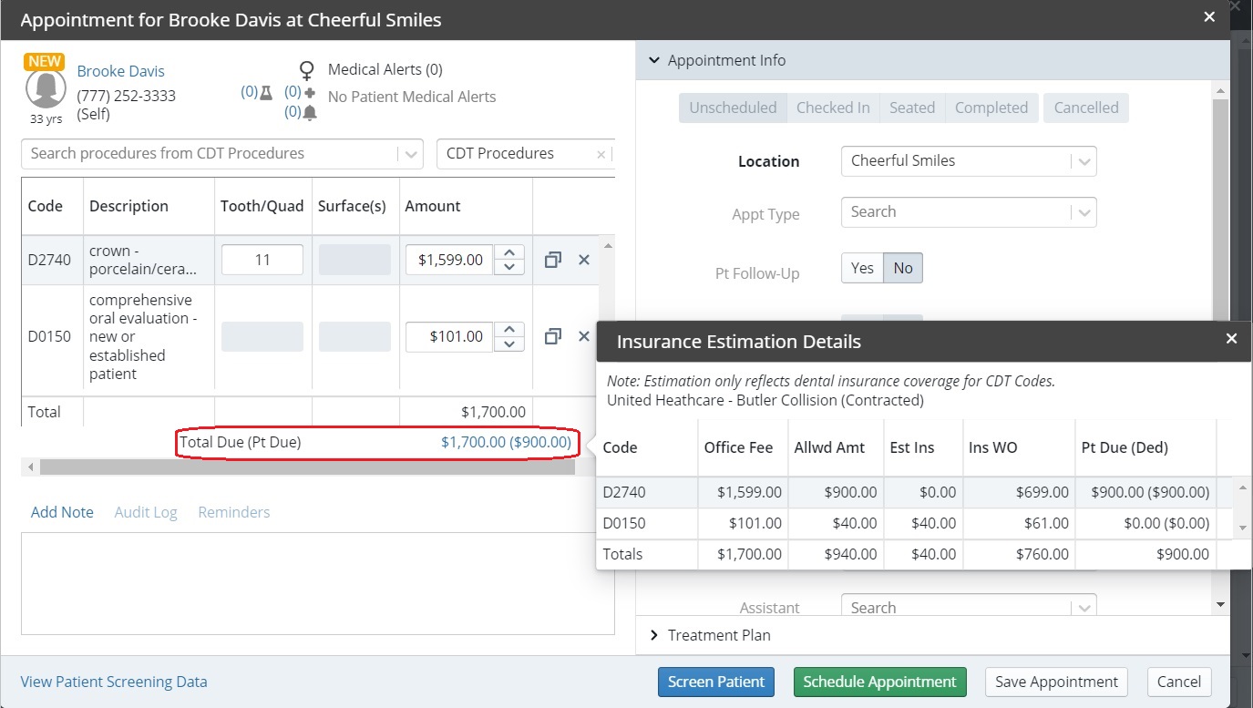Screen dimensions: 1253x708
Task: Select D0150 row in insurance estimation table
Action: pos(914,523)
